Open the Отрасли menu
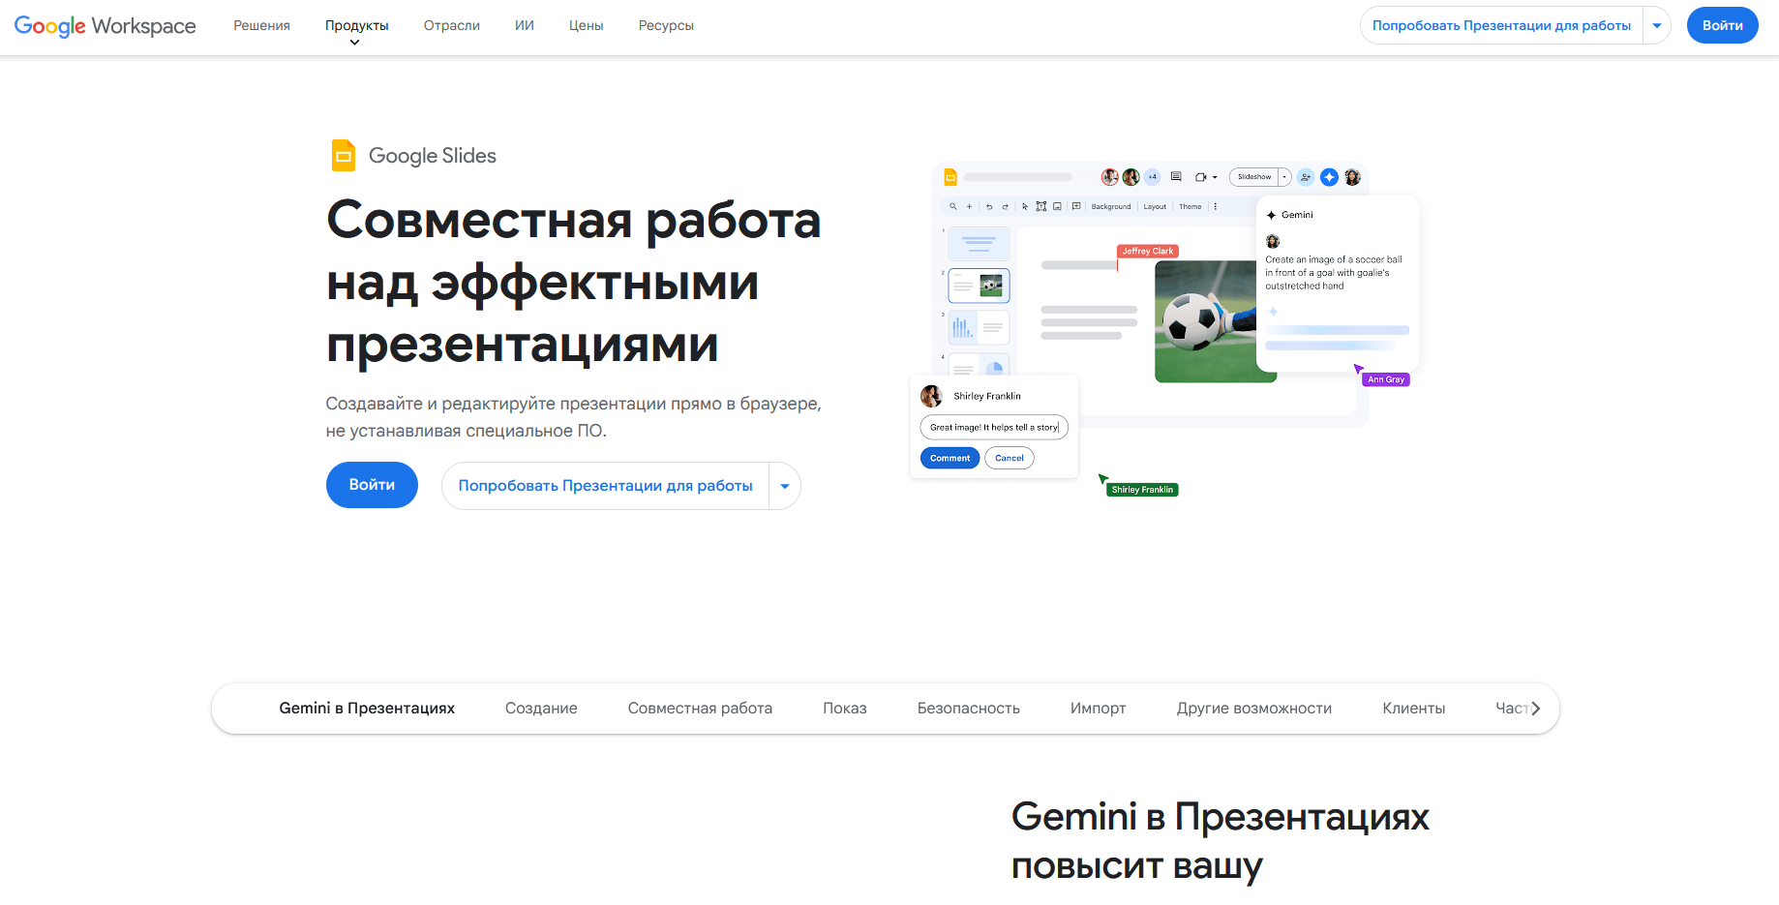Screen dimensions: 1779x905 click(452, 25)
